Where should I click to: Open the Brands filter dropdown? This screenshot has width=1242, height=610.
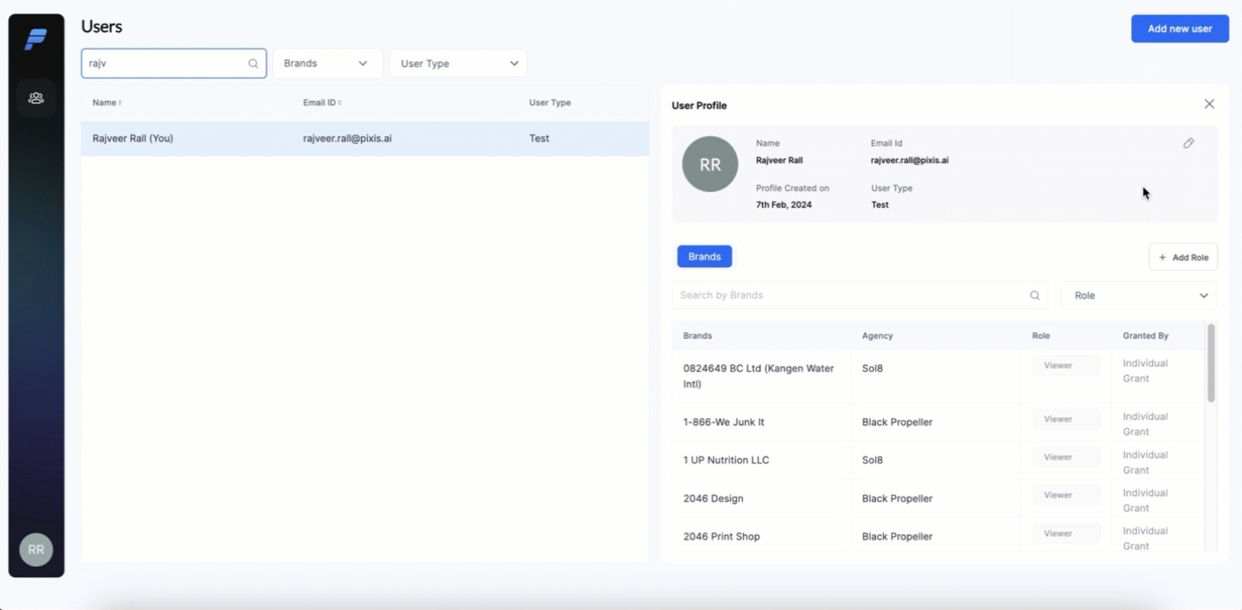[x=326, y=63]
